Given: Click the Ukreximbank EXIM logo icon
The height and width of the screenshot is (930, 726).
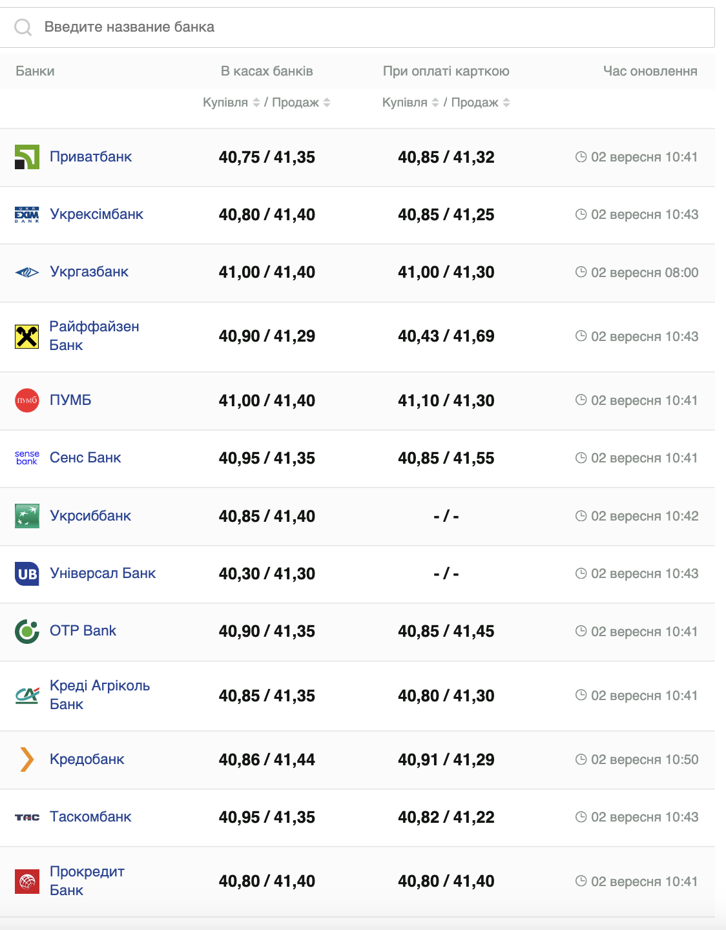Looking at the screenshot, I should [x=27, y=214].
